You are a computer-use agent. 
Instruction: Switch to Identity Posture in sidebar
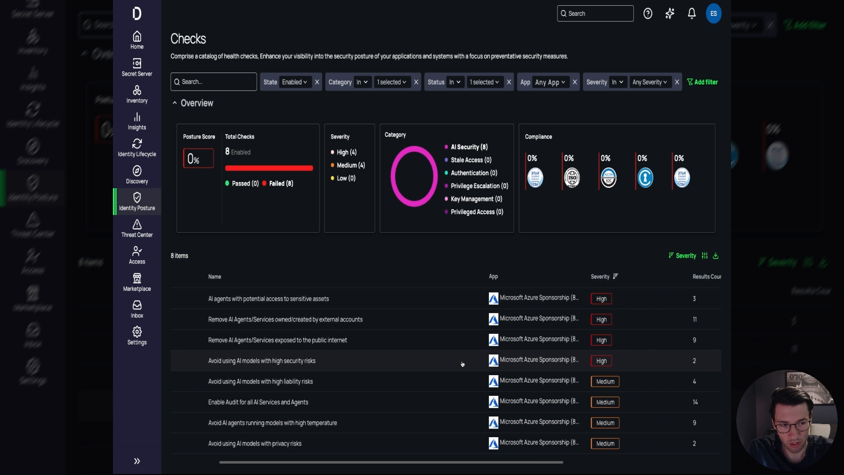(x=137, y=202)
